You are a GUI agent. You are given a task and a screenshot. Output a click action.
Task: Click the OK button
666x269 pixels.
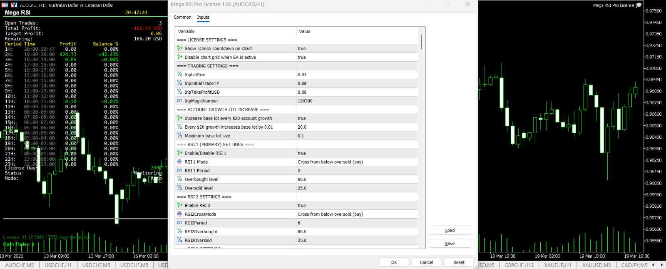tap(394, 262)
